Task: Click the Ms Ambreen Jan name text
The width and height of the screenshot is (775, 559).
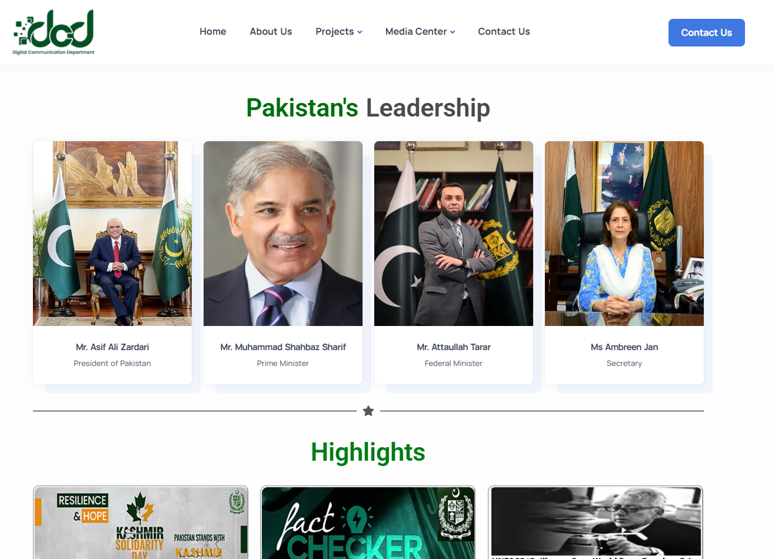Action: pyautogui.click(x=624, y=347)
